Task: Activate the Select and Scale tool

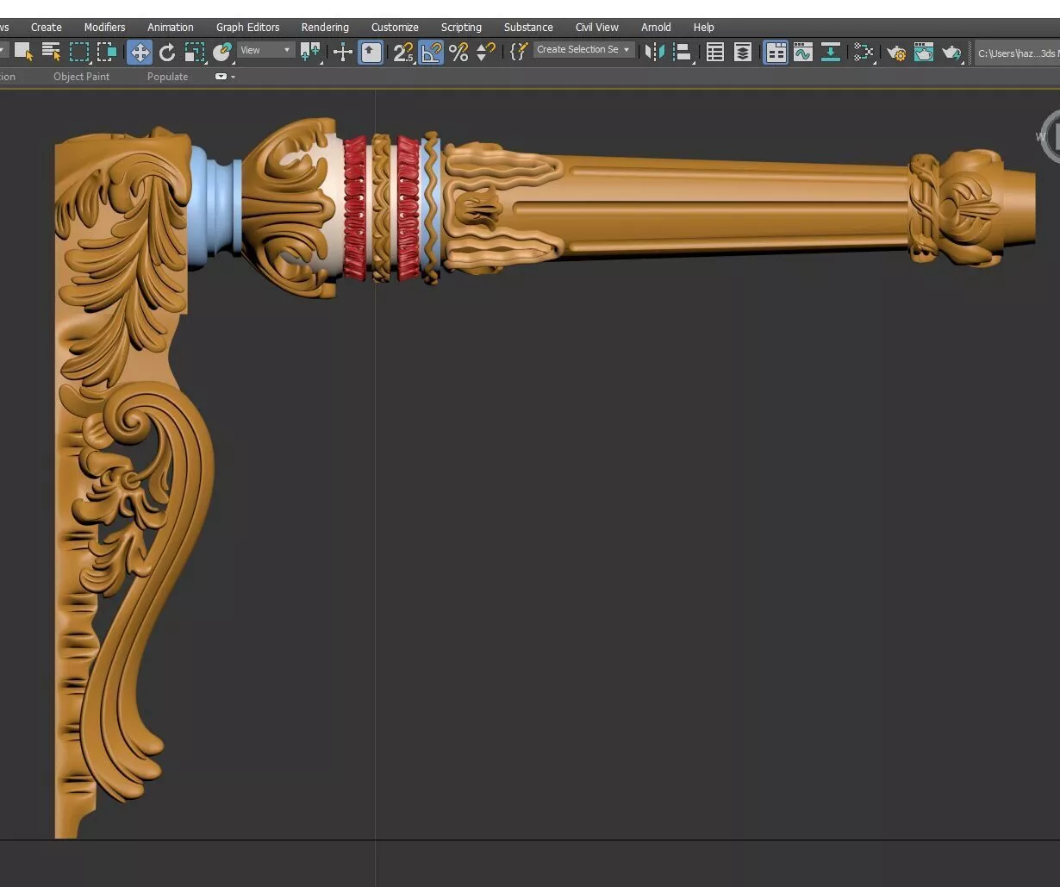Action: pyautogui.click(x=195, y=53)
